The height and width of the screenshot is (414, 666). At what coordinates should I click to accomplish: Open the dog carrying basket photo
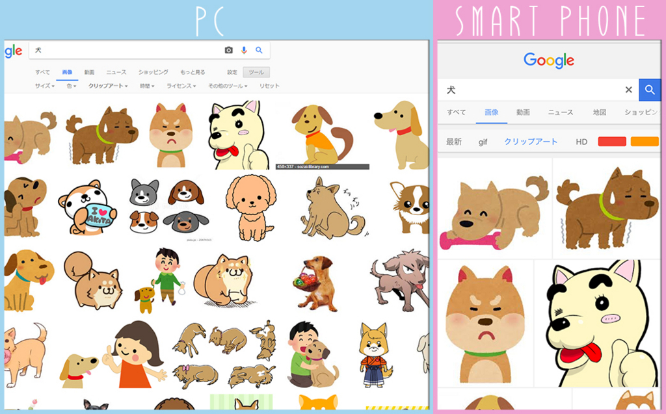(315, 283)
